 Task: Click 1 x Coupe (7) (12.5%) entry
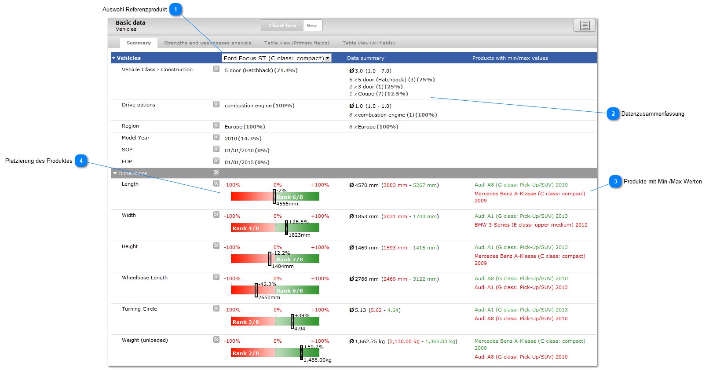tap(379, 94)
